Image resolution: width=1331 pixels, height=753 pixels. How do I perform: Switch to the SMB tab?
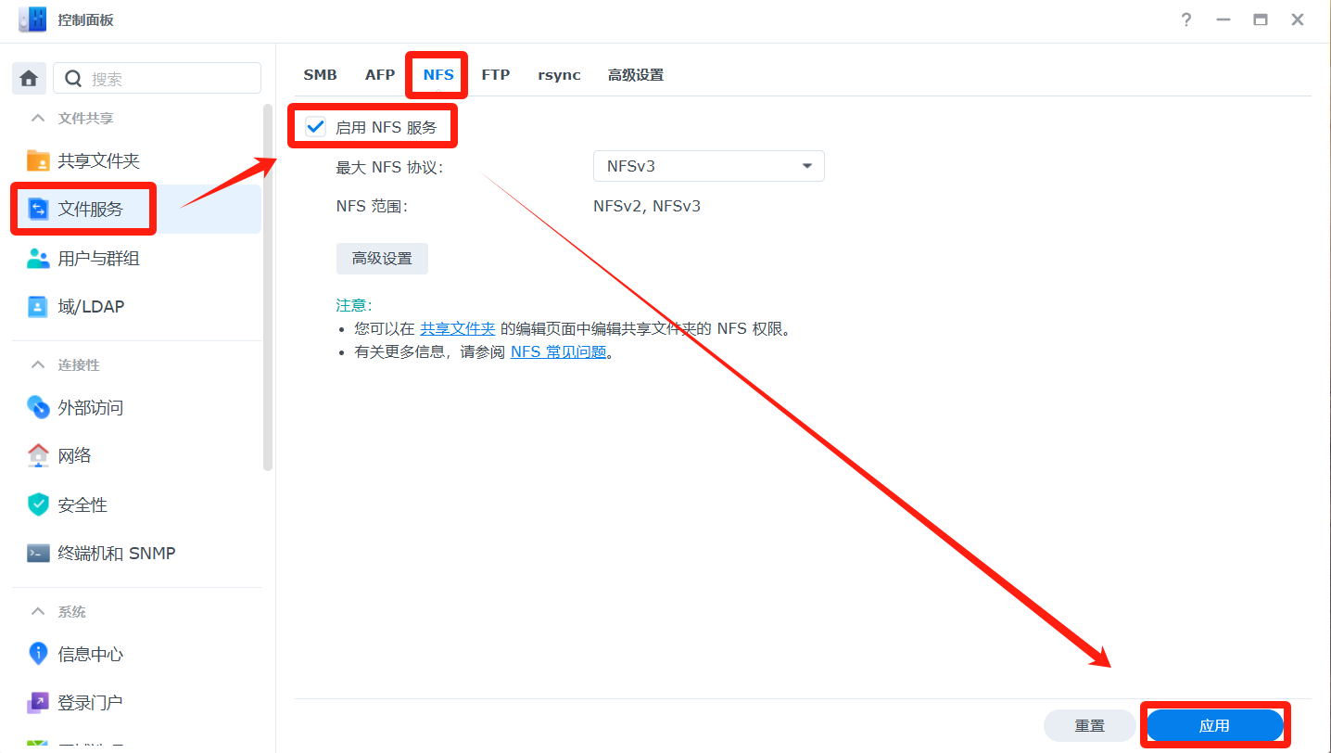pos(320,75)
